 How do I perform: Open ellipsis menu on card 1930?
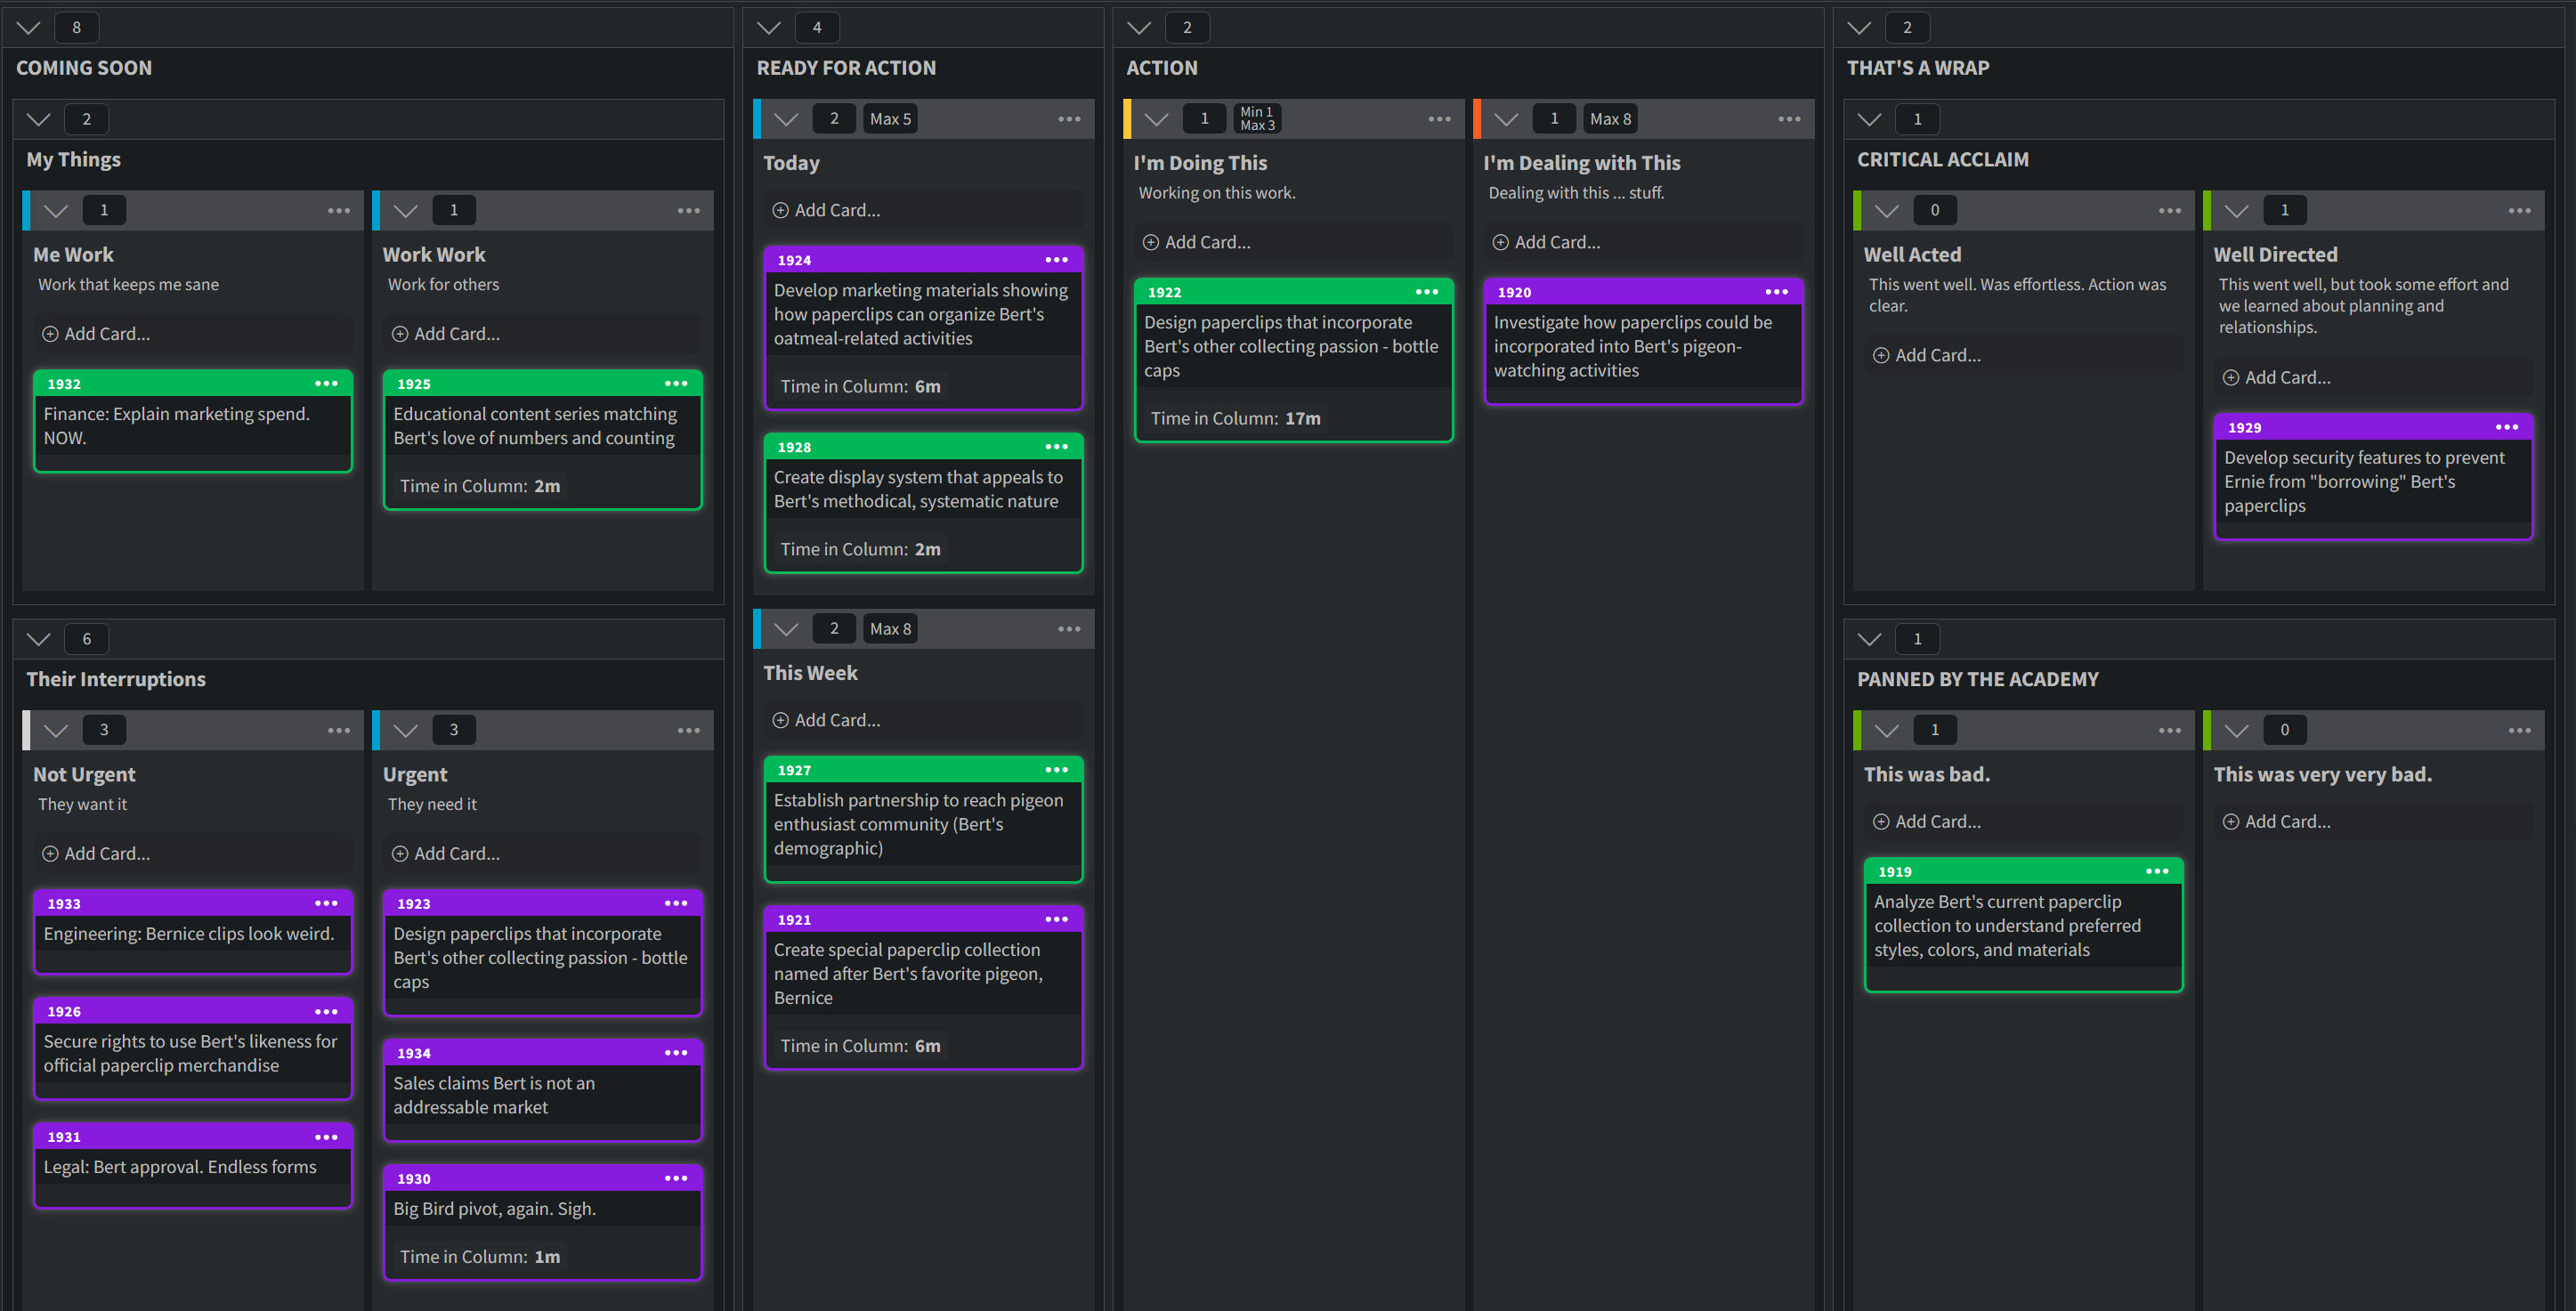pyautogui.click(x=676, y=1178)
